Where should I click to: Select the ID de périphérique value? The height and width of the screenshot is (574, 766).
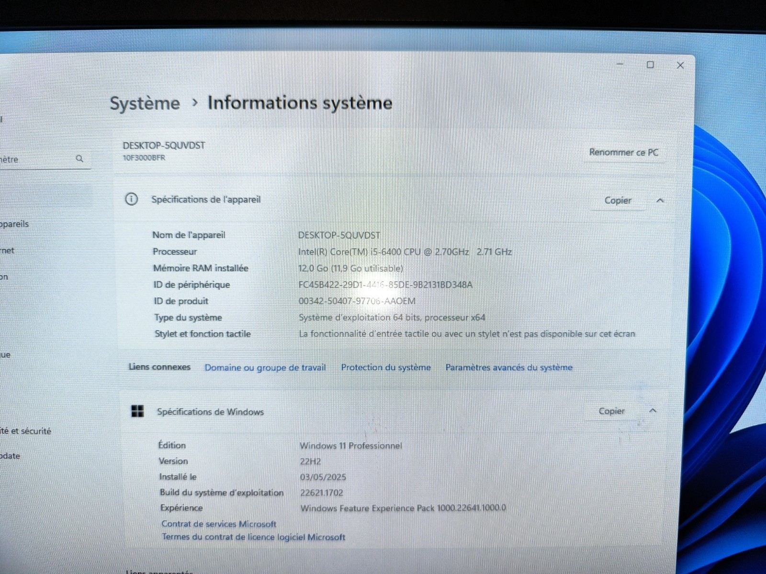click(385, 285)
